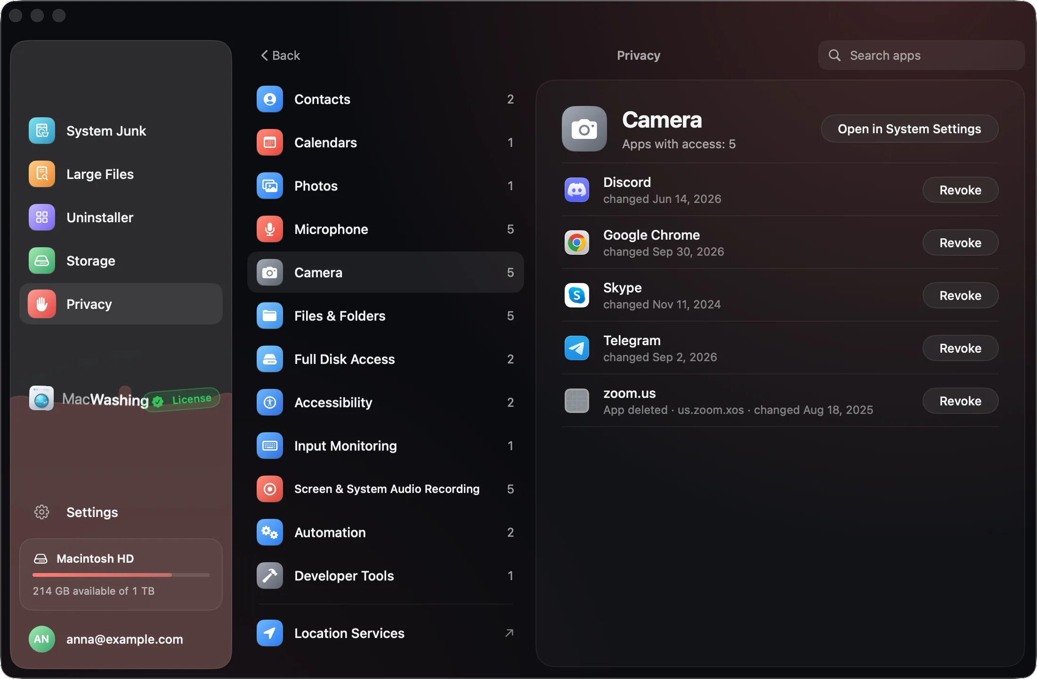The width and height of the screenshot is (1037, 679).
Task: Click the AN account avatar
Action: coord(41,639)
